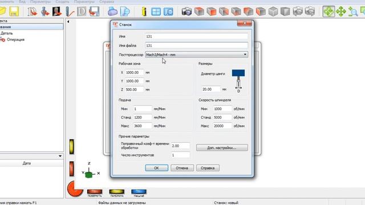This screenshot has width=365, height=205.
Task: Click the yellow Save project floppy icon
Action: pos(14,11)
